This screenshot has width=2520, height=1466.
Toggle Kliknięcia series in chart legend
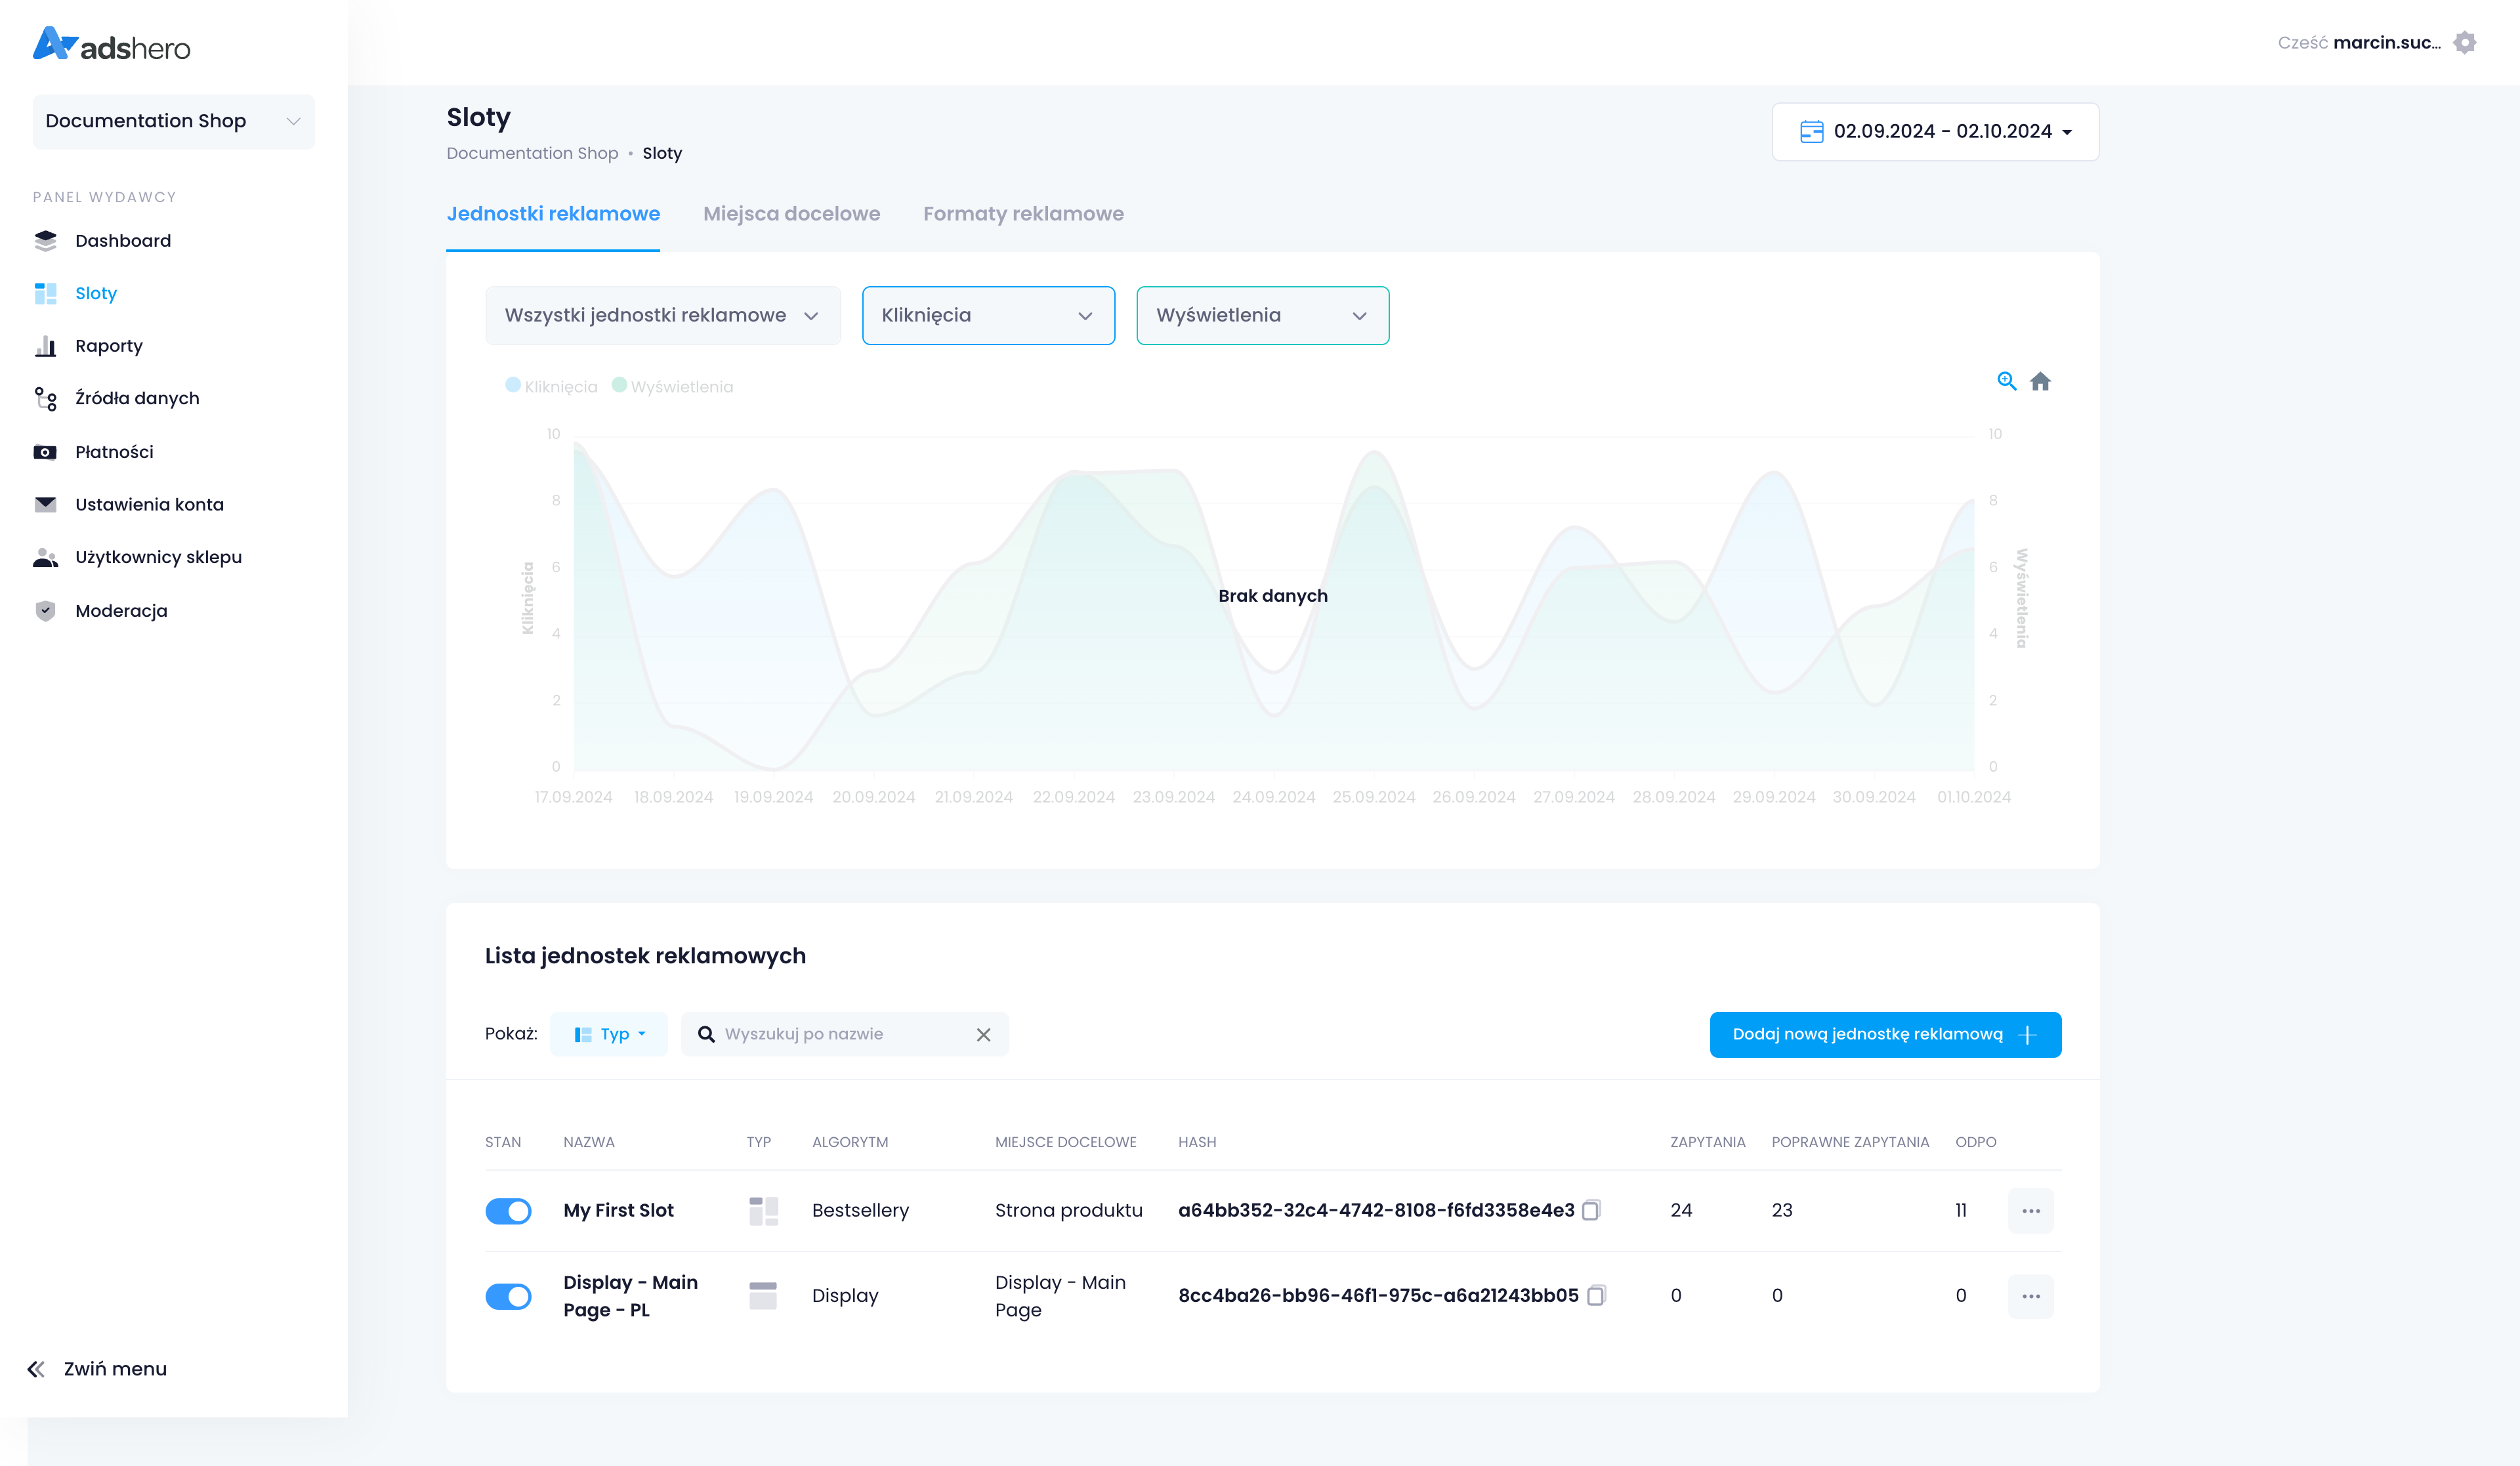(x=560, y=387)
